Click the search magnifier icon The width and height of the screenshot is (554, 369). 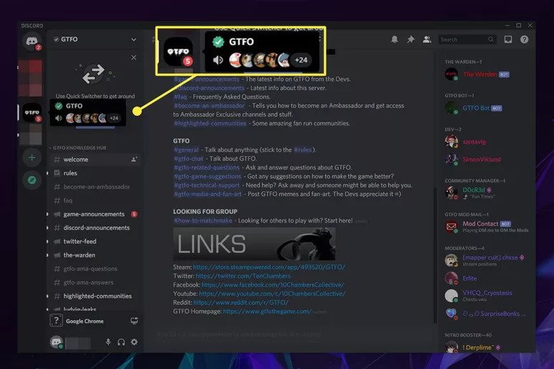[491, 39]
